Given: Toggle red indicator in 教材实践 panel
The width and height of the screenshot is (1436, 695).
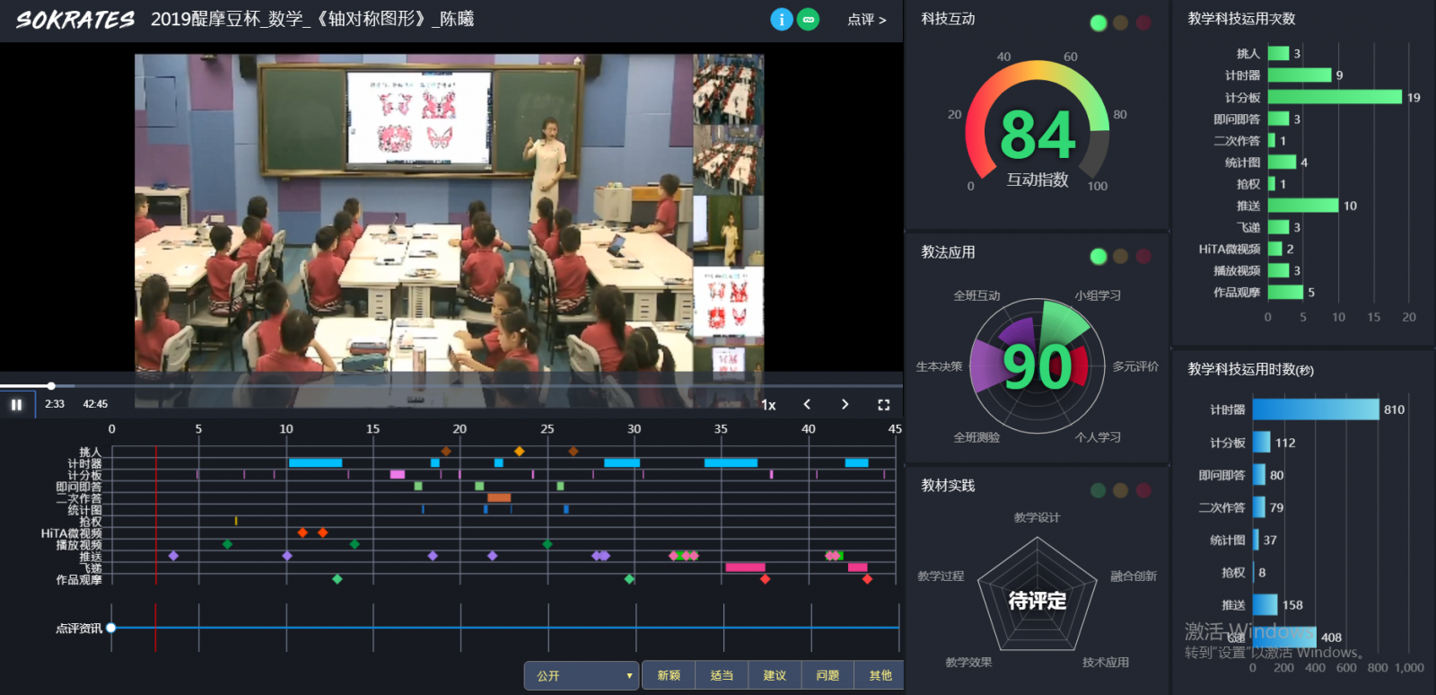Looking at the screenshot, I should coord(1143,490).
